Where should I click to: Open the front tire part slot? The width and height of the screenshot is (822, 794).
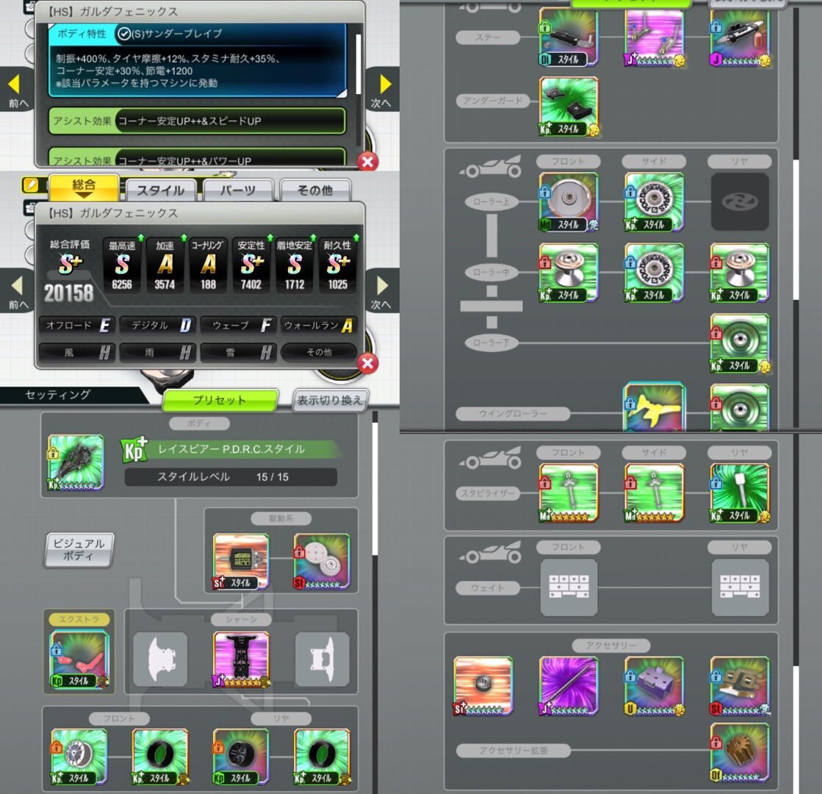[160, 757]
